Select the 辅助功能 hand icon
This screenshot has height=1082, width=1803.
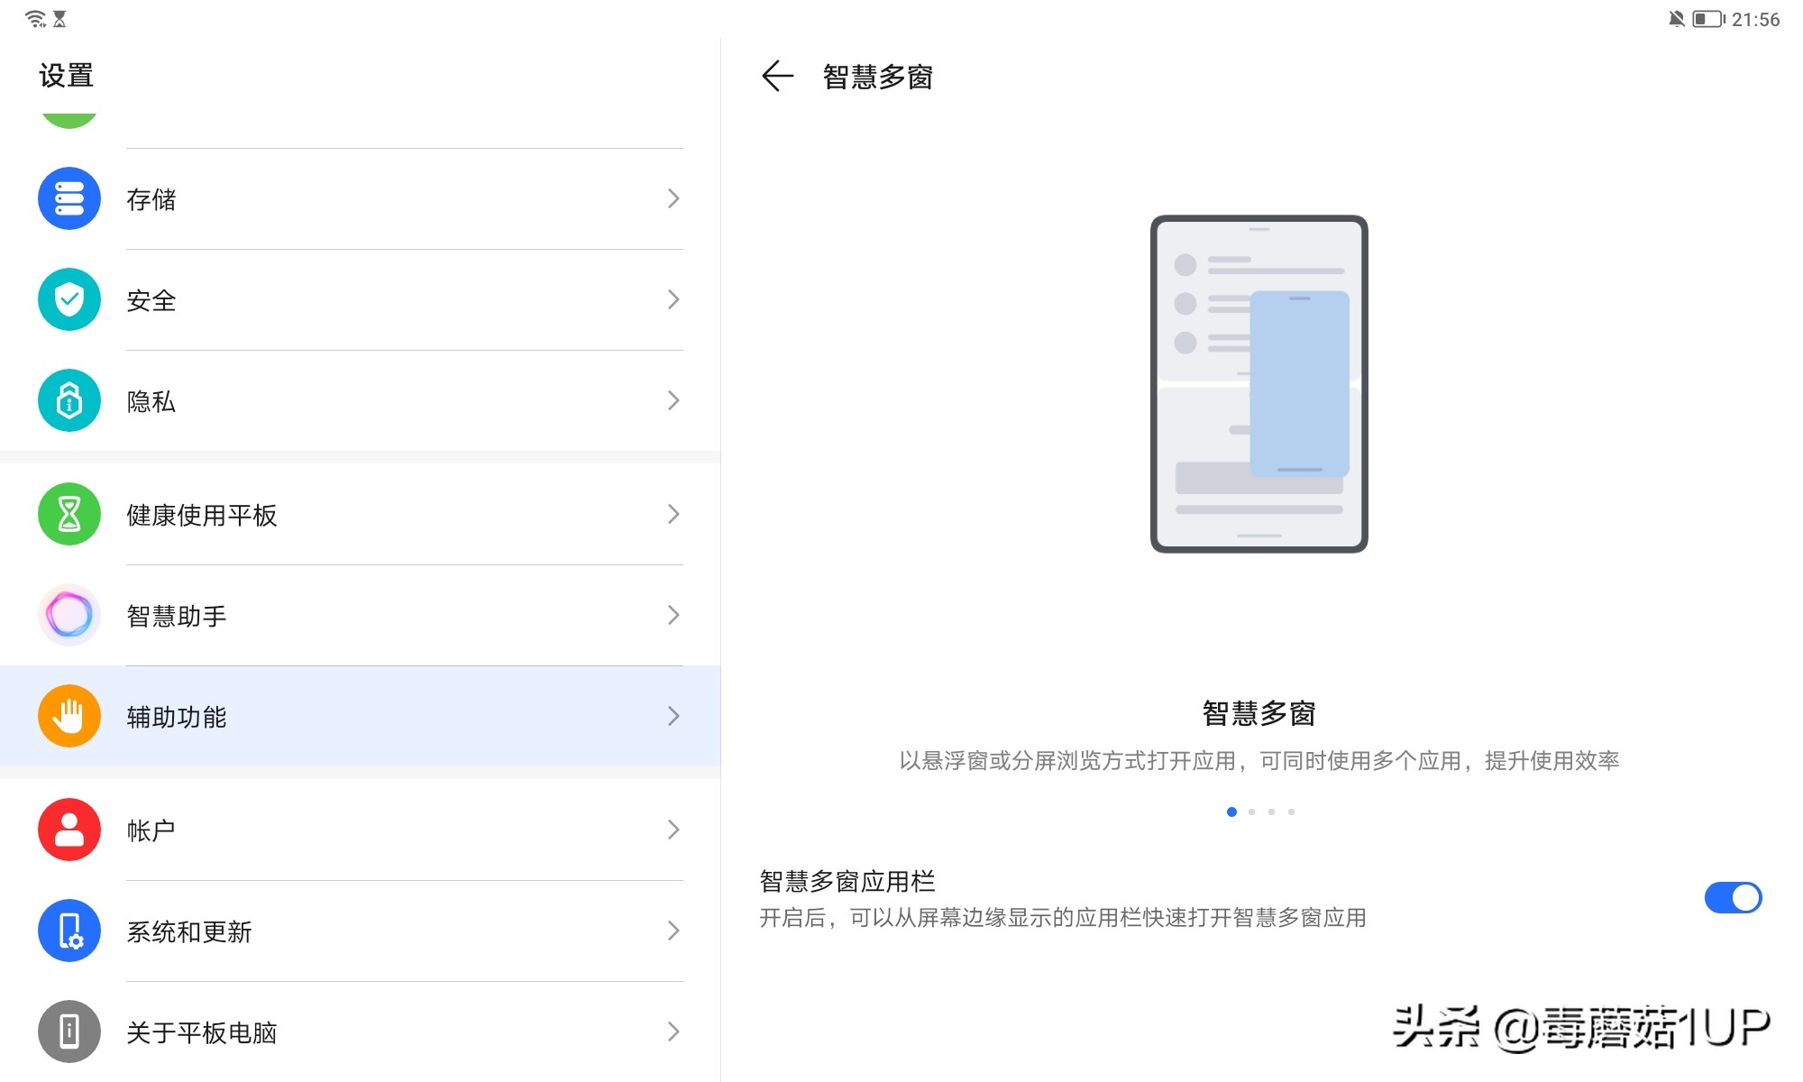pyautogui.click(x=69, y=717)
